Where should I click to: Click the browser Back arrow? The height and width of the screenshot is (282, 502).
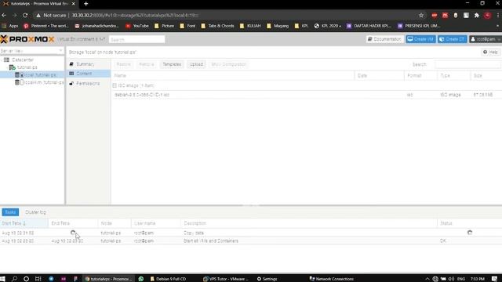pos(4,15)
